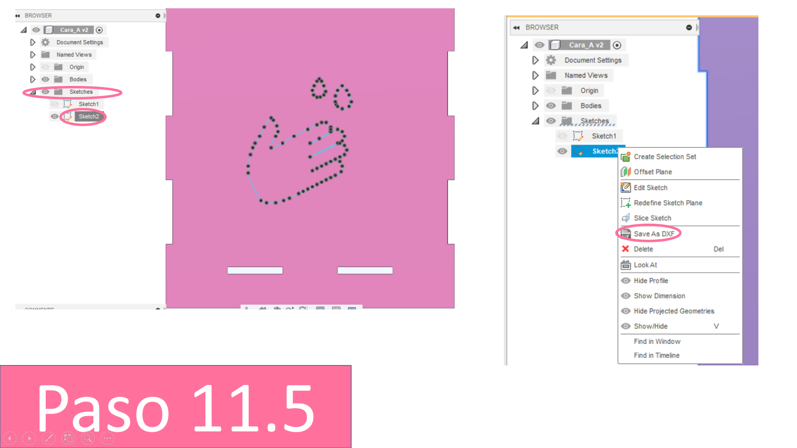Expand Document Settings in right browser
Image resolution: width=797 pixels, height=448 pixels.
tap(535, 60)
